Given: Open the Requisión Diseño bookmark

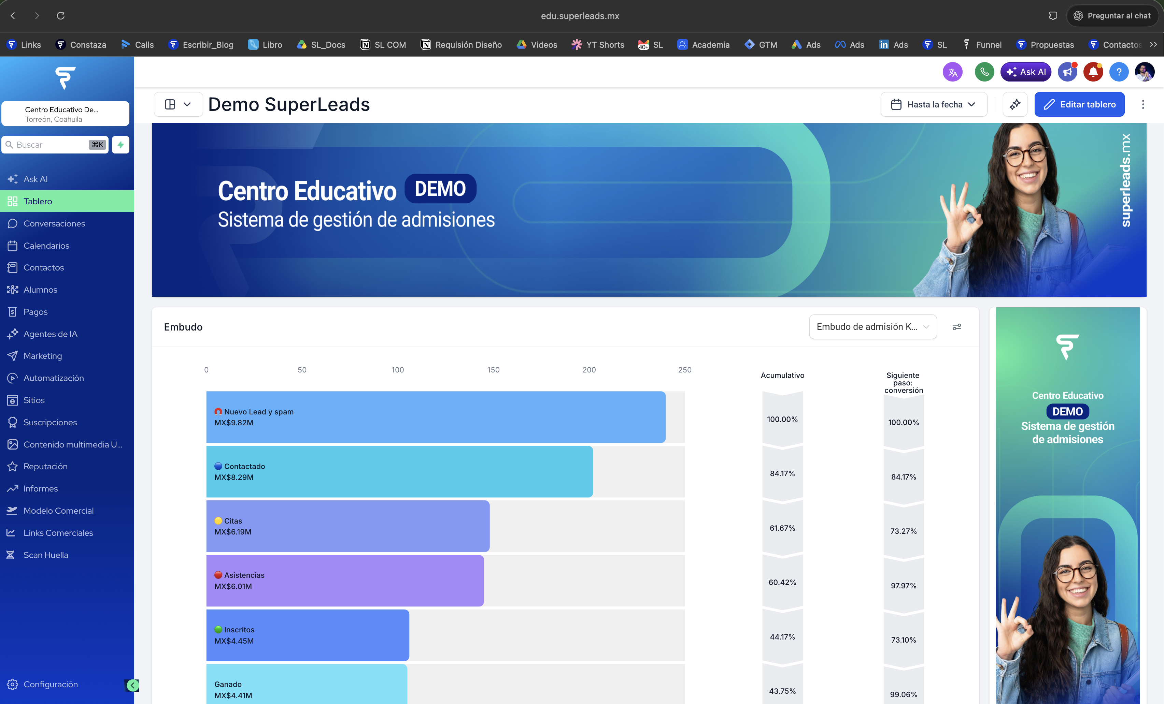Looking at the screenshot, I should [x=461, y=44].
